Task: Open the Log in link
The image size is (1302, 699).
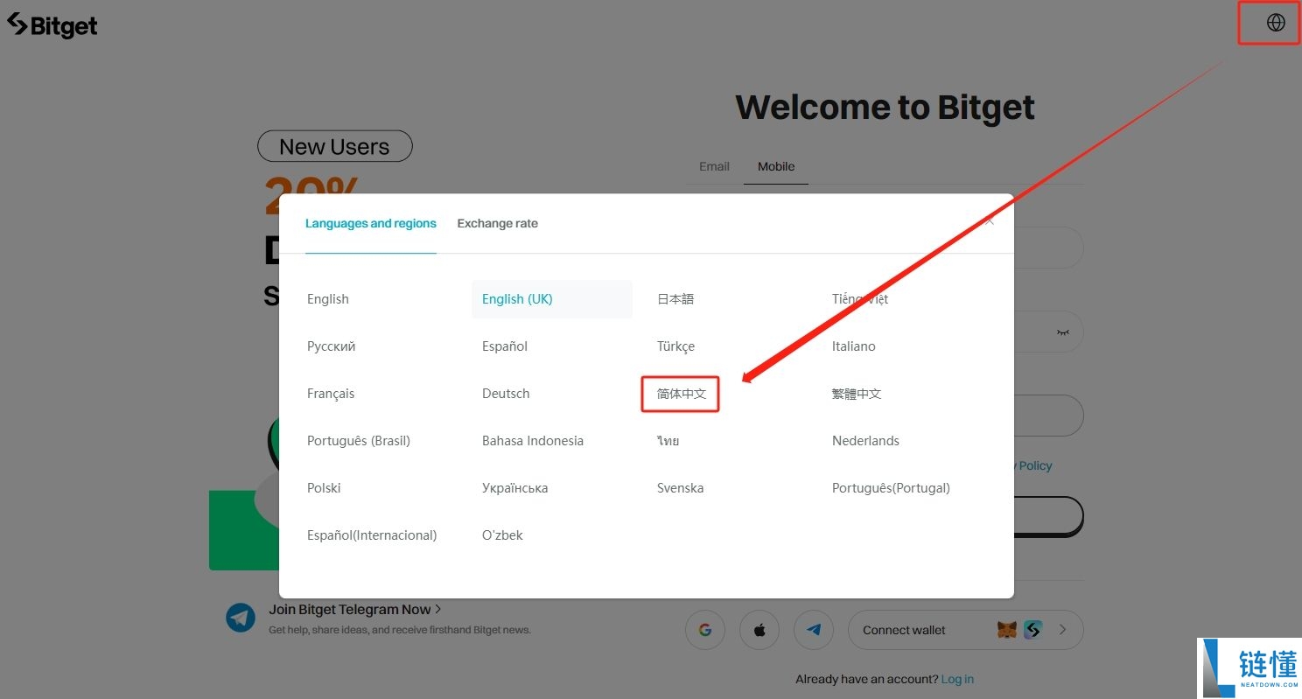Action: click(x=957, y=679)
